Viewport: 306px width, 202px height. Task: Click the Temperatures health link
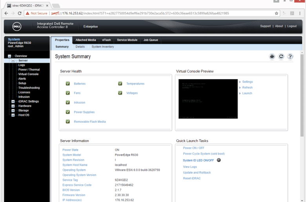pos(135,84)
